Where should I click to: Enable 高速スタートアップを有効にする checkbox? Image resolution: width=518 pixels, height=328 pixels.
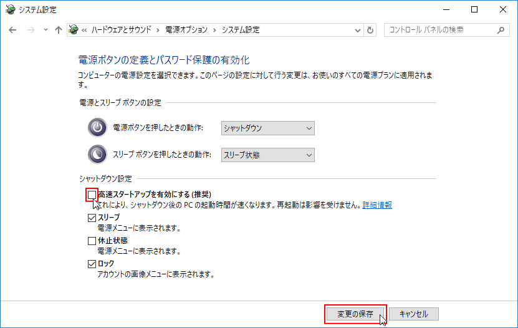coord(92,195)
